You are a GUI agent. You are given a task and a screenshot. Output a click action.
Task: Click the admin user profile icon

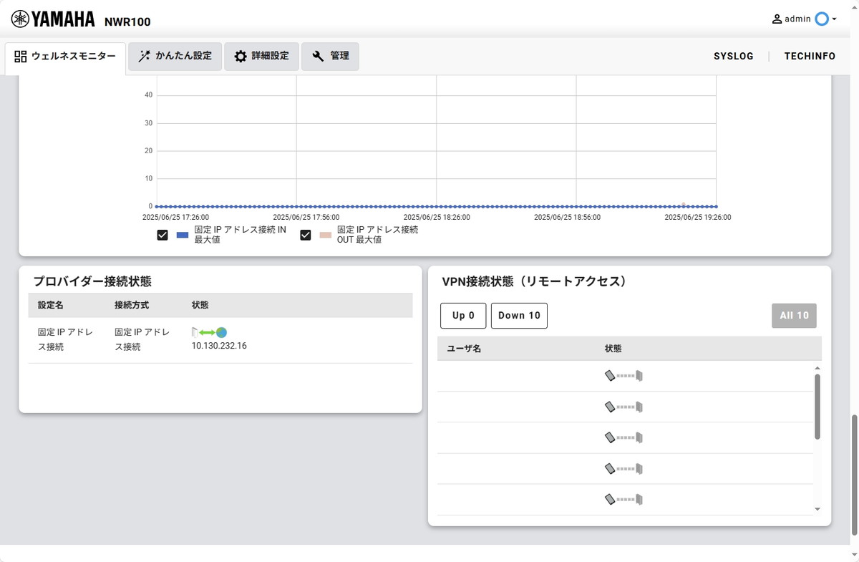click(777, 19)
